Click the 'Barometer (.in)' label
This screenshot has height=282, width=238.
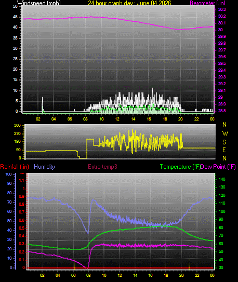(x=207, y=3)
